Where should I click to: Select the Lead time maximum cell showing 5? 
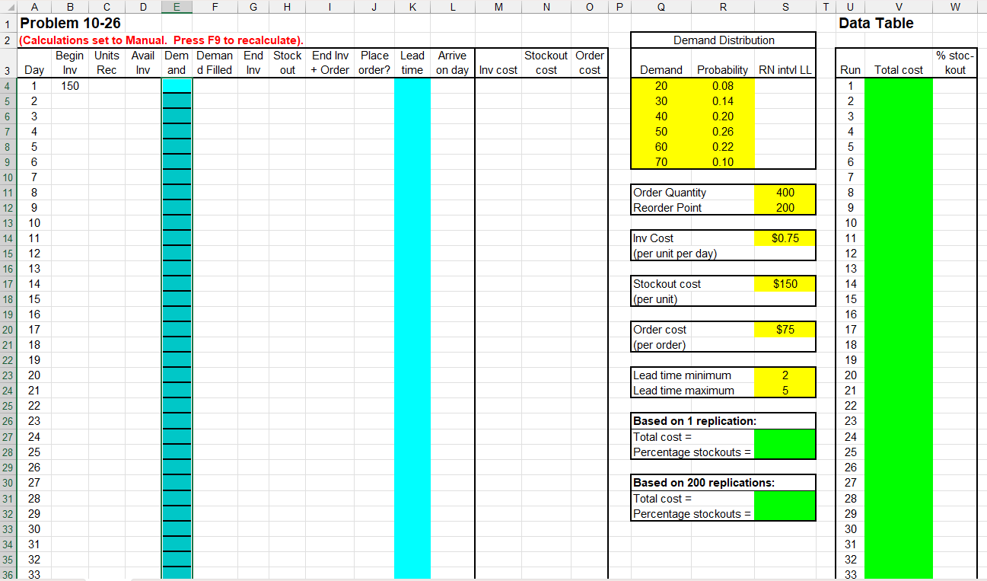(x=785, y=390)
